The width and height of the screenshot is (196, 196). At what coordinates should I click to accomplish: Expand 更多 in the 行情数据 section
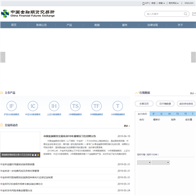[x=193, y=93]
